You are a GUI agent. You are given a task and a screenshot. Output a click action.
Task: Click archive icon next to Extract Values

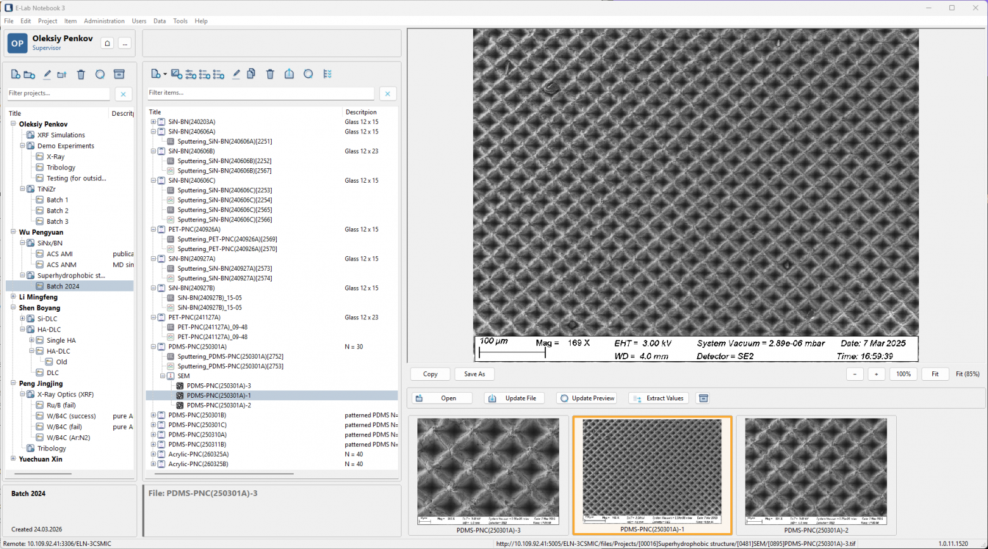[x=703, y=398]
